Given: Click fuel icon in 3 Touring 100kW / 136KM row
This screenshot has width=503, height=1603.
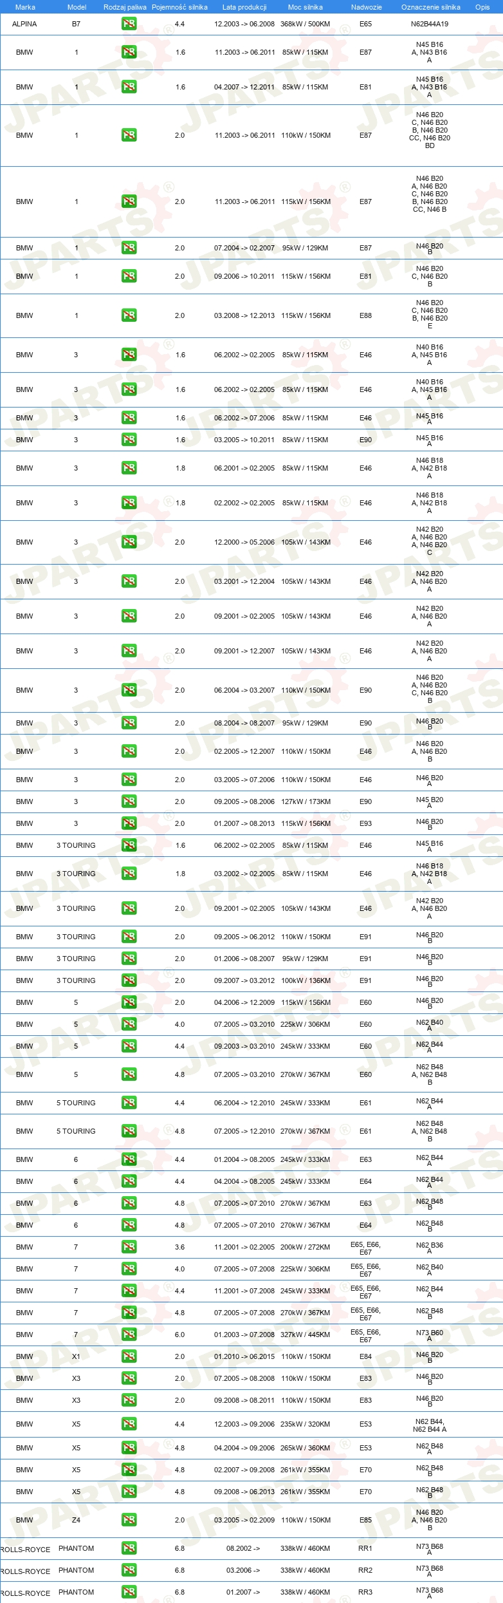Looking at the screenshot, I should point(129,980).
